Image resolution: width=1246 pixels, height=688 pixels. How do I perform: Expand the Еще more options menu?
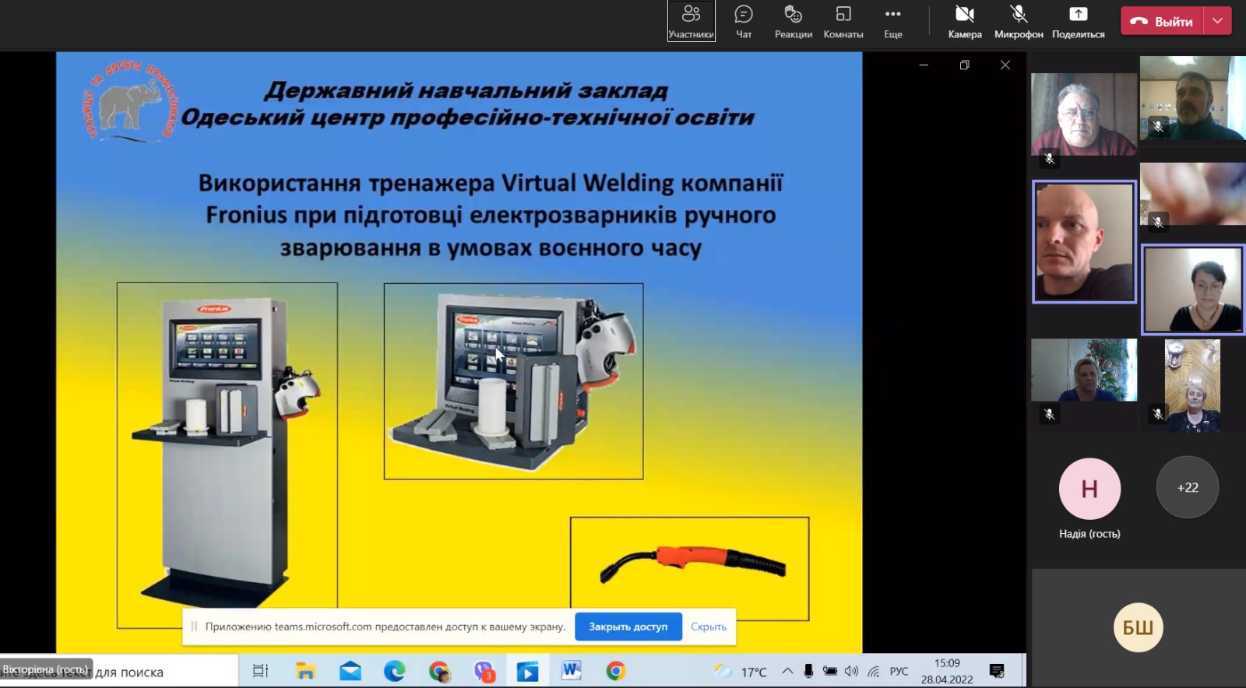tap(892, 22)
